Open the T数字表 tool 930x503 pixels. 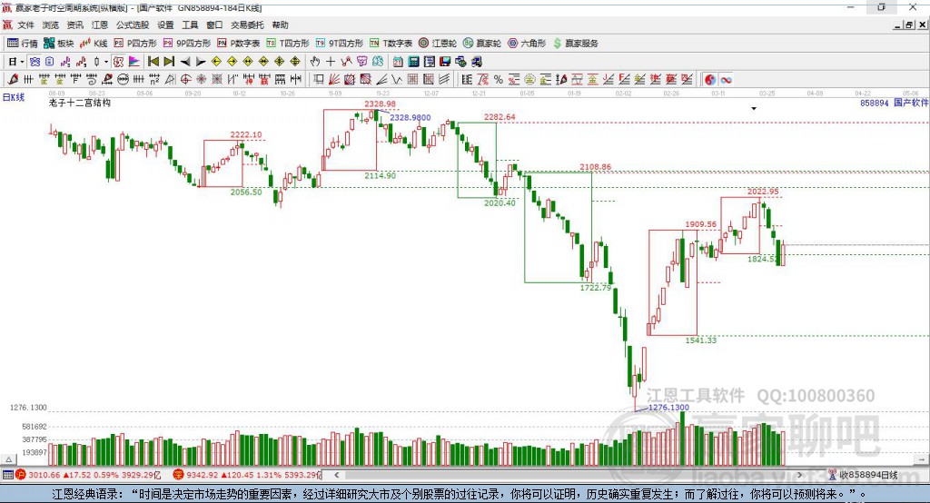pos(391,44)
